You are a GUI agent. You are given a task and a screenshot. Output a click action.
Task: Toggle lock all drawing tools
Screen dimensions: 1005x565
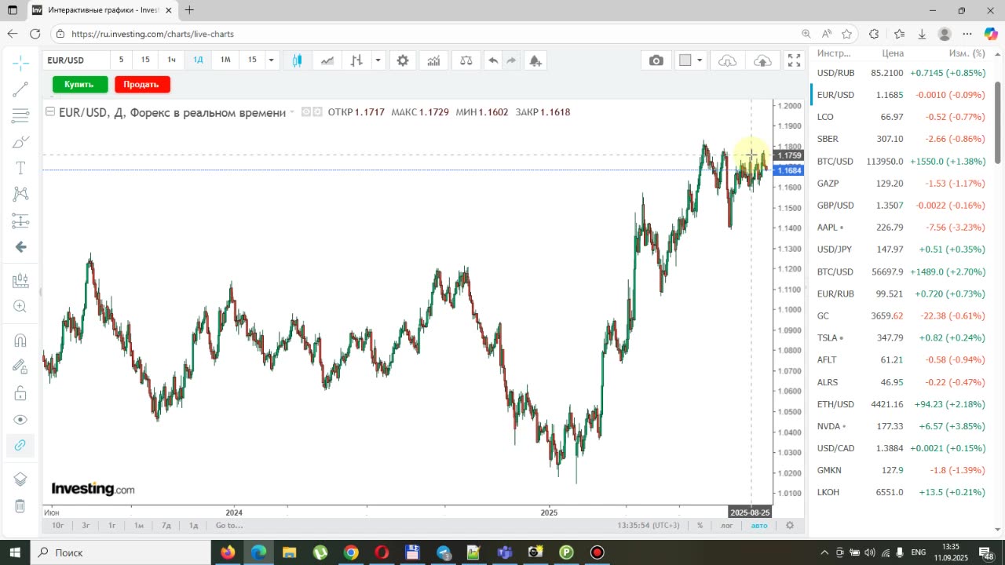[x=20, y=392]
